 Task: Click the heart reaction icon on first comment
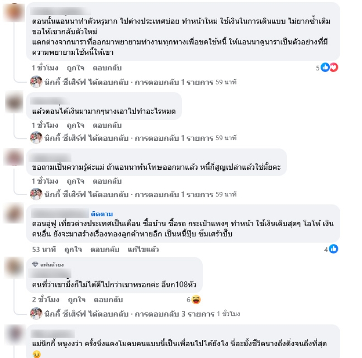[x=333, y=67]
